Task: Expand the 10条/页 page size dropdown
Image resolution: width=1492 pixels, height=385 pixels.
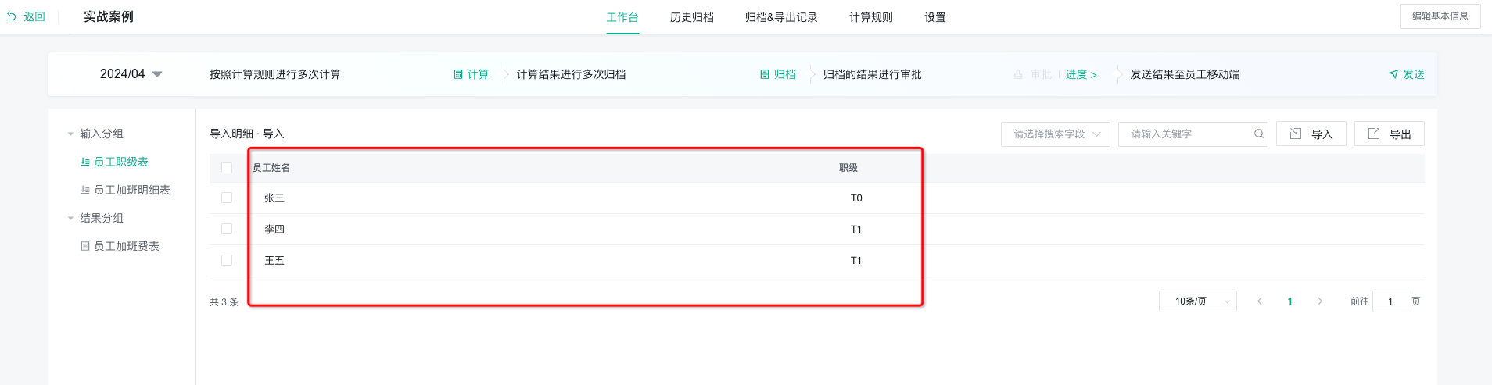Action: click(1197, 301)
